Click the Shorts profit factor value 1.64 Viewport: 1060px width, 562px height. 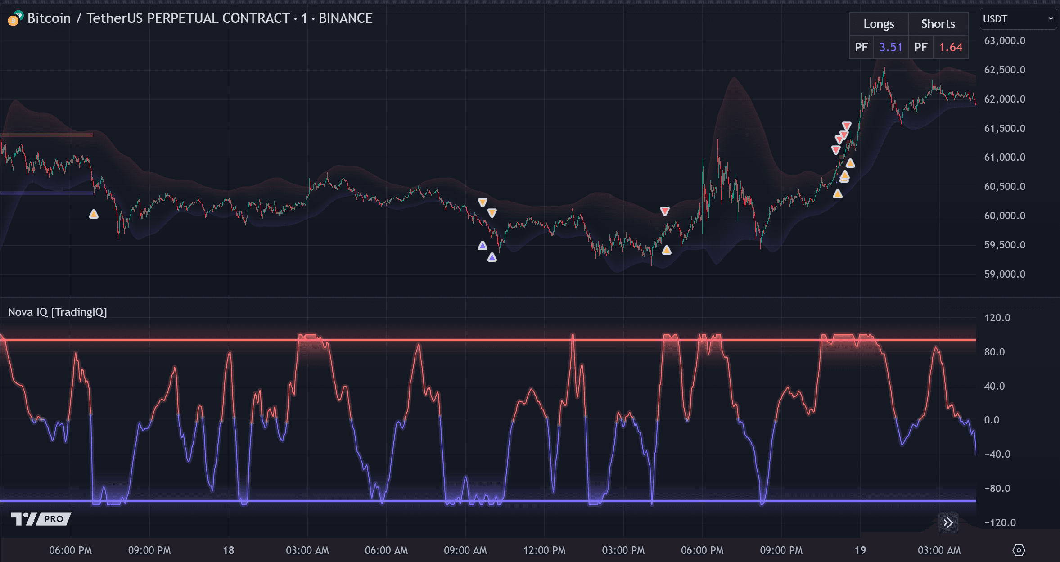951,47
